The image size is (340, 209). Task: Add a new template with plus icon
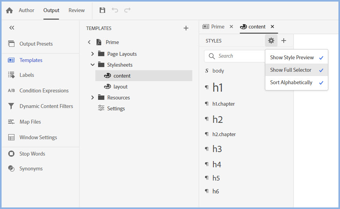[x=186, y=28]
